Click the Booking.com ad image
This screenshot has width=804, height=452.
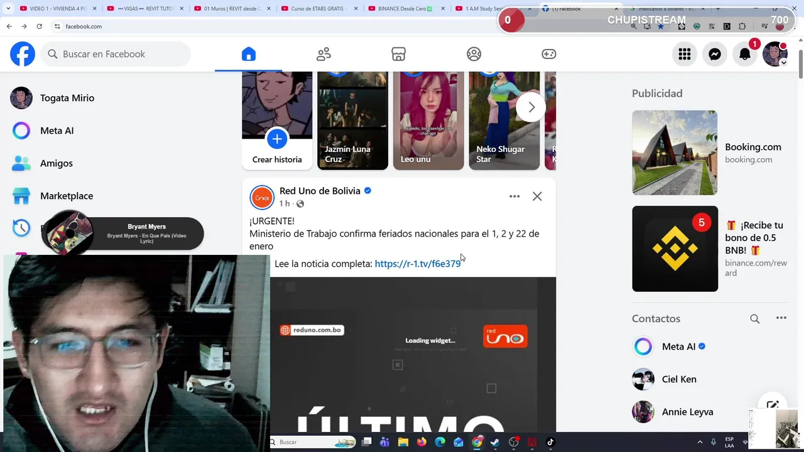click(x=675, y=153)
